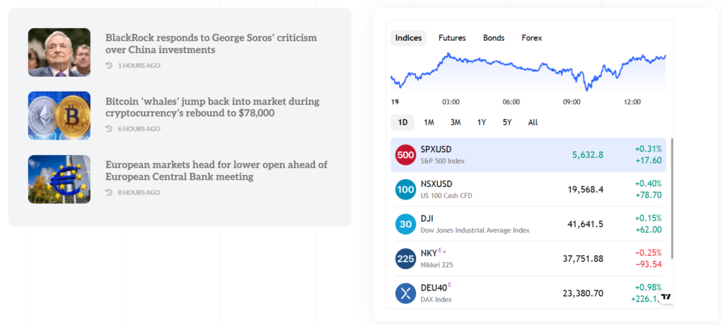Click the US 100 NSXUSD icon
Viewport: 722px width, 325px height.
point(405,189)
